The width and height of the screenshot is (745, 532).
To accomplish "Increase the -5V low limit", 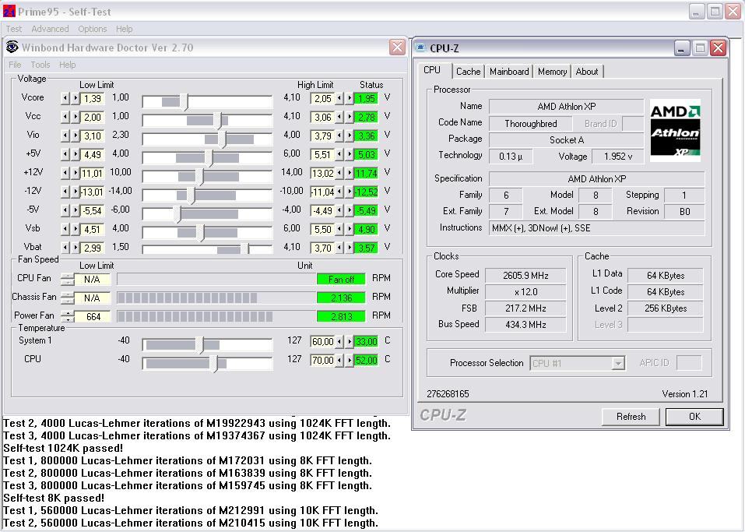I will [75, 210].
